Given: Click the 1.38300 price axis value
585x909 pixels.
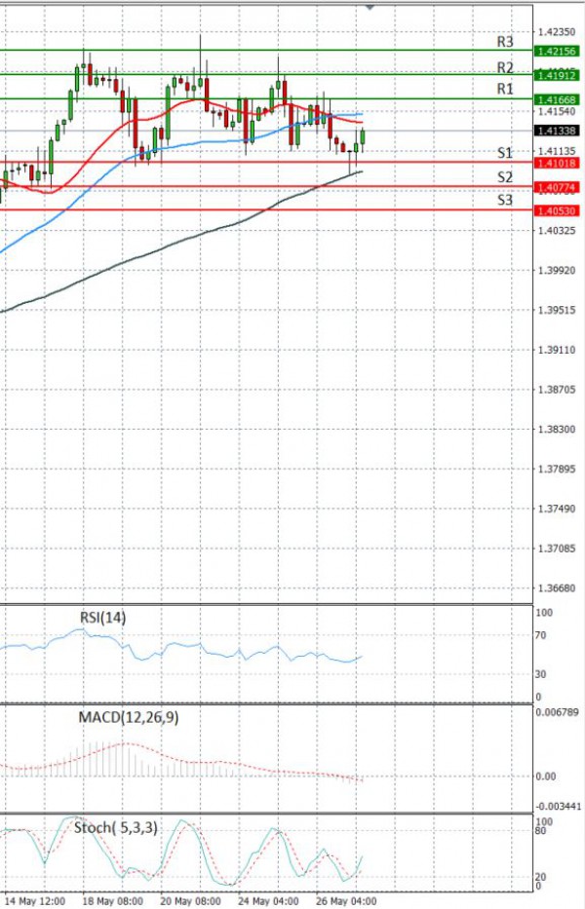Looking at the screenshot, I should coord(557,429).
